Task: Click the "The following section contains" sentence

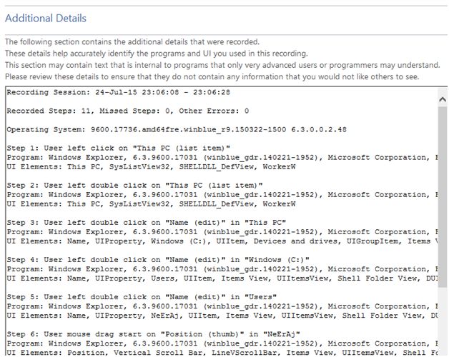Action: coord(132,42)
